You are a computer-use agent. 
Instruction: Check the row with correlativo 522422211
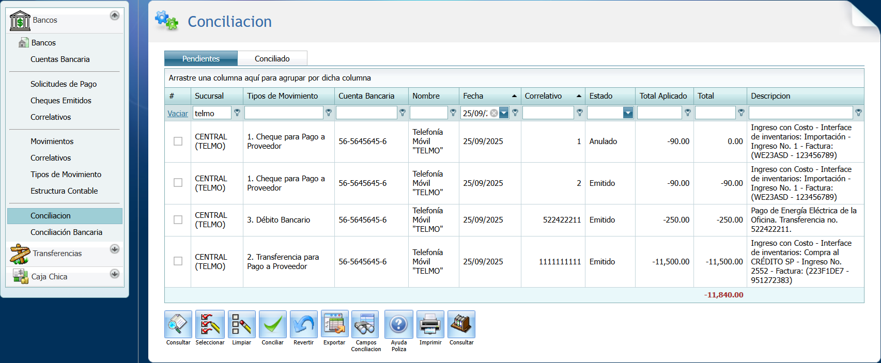point(178,220)
